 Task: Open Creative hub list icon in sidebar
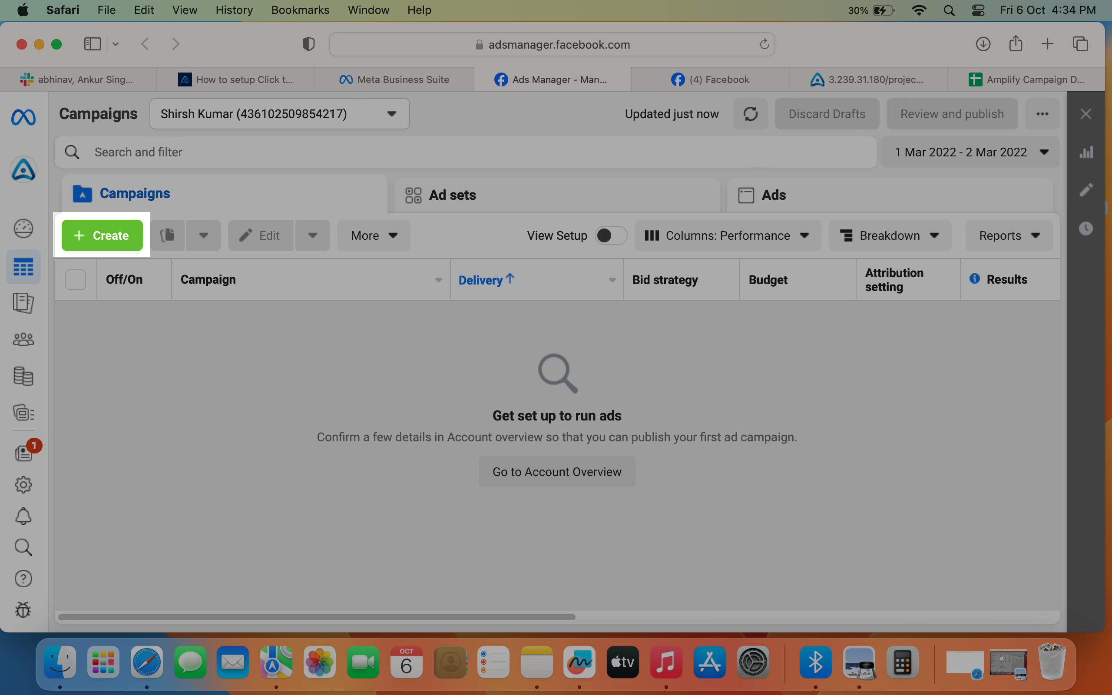pos(23,413)
